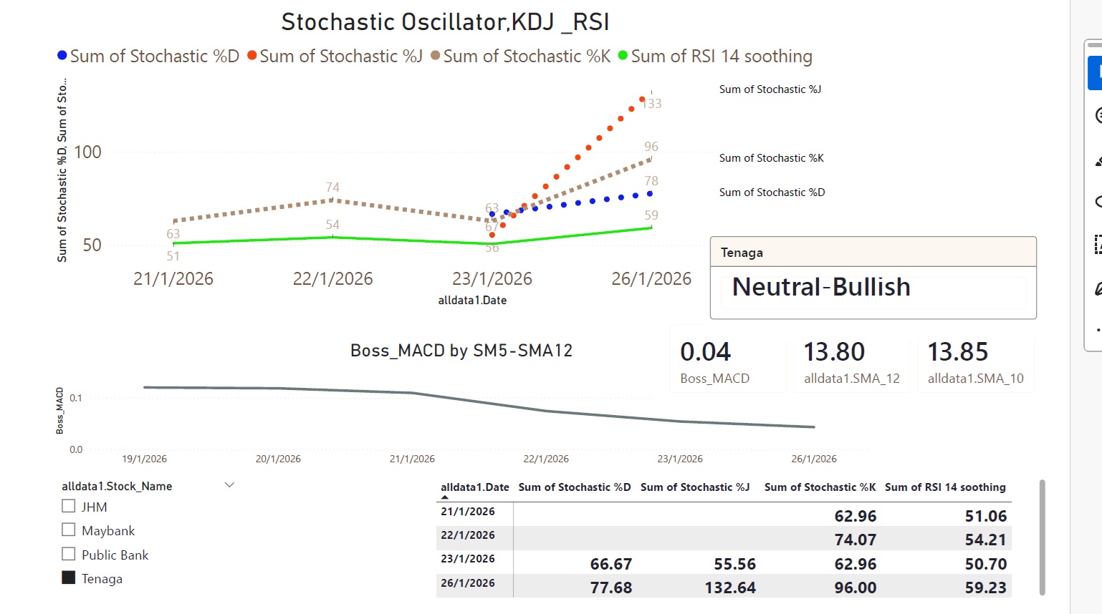The height and width of the screenshot is (614, 1102).
Task: Click the green RSI 14 soothing legend marker
Action: 623,56
